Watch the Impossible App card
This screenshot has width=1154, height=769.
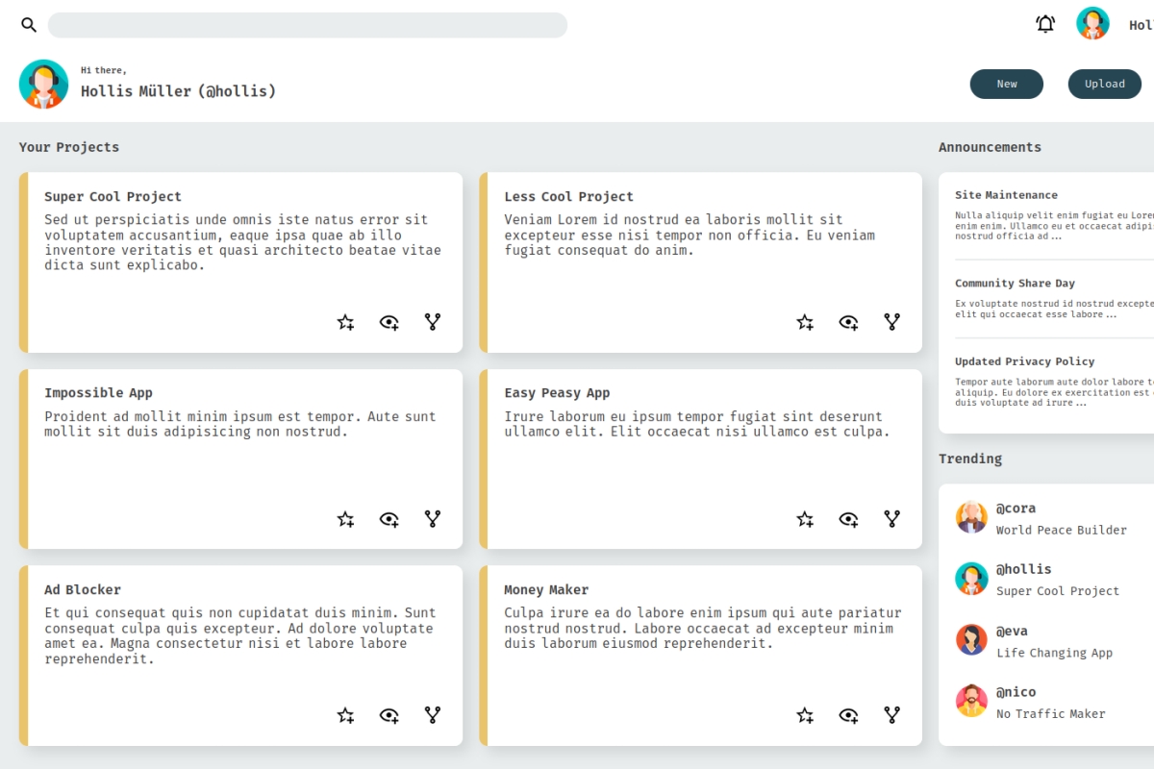pyautogui.click(x=389, y=519)
